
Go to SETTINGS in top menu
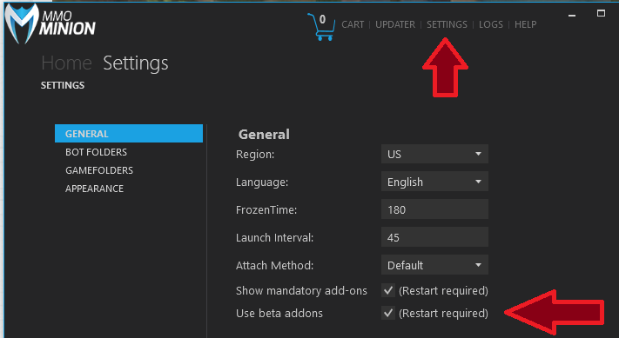tap(447, 24)
